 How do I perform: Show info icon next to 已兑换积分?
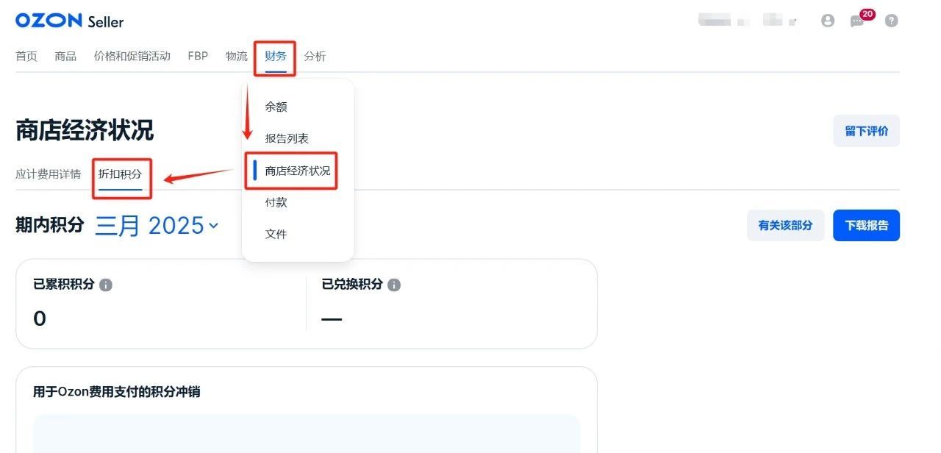pos(394,285)
